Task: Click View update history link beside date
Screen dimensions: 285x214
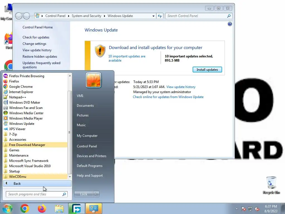Action: pos(181,87)
